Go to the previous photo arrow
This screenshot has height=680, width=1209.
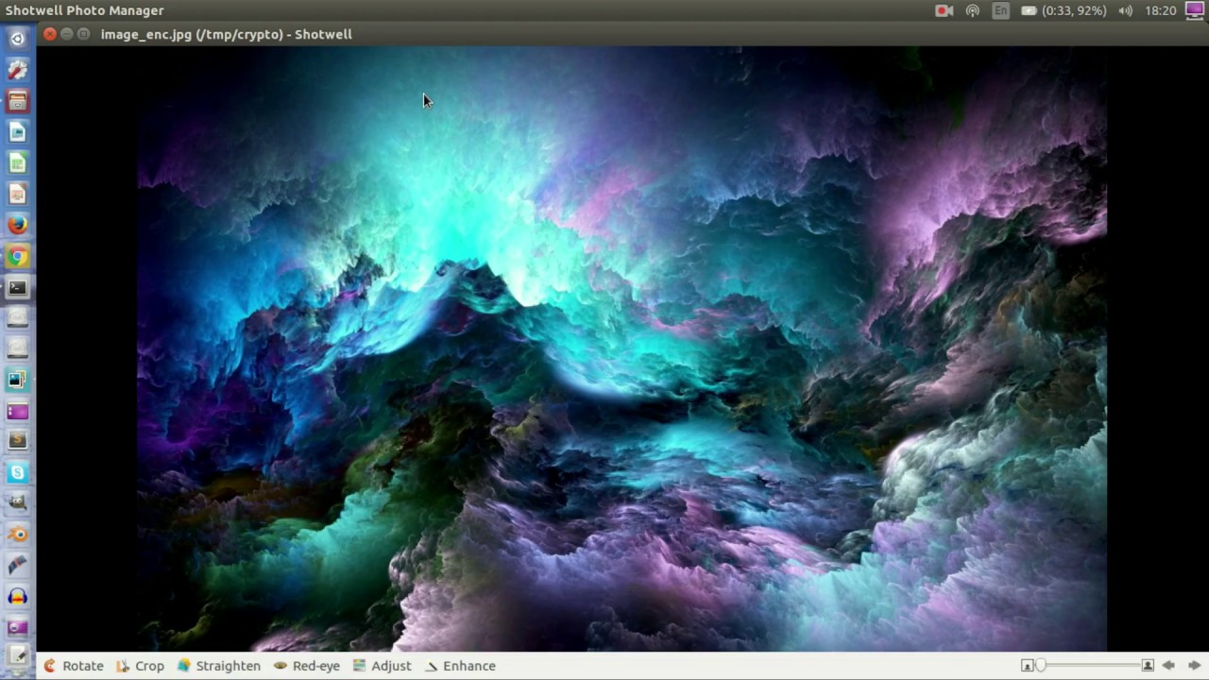click(1168, 666)
